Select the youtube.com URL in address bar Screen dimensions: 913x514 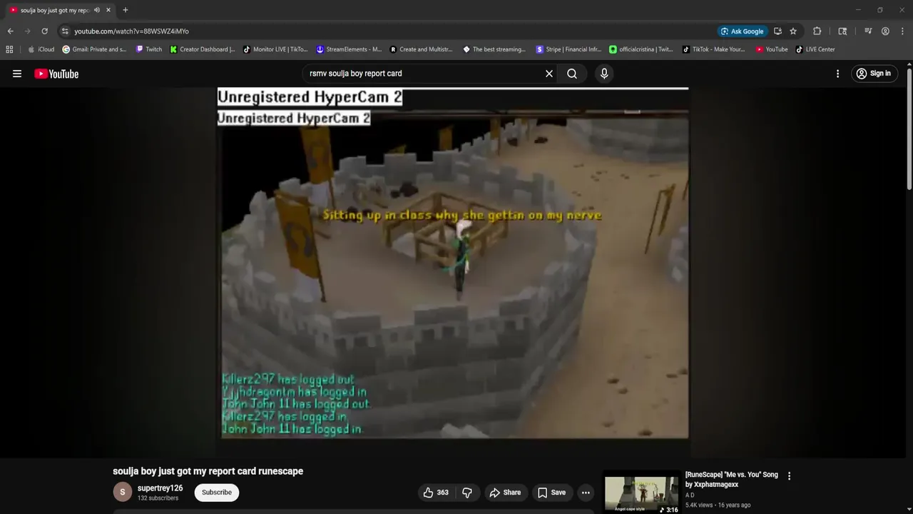pyautogui.click(x=131, y=31)
